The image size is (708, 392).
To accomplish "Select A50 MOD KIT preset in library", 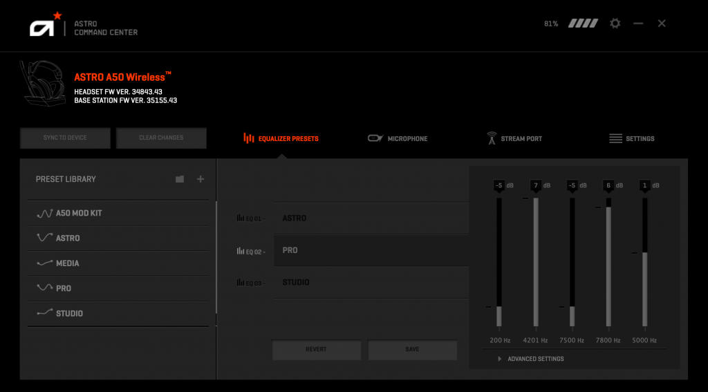I will (118, 213).
